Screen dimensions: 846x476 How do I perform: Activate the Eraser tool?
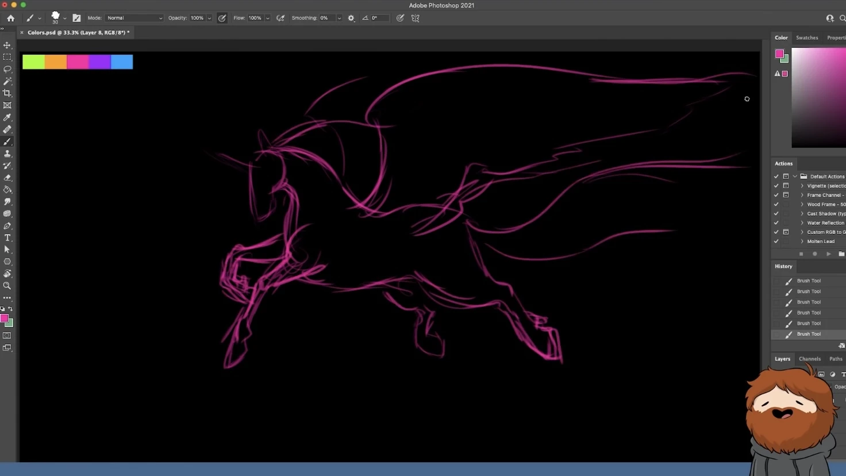(x=7, y=178)
